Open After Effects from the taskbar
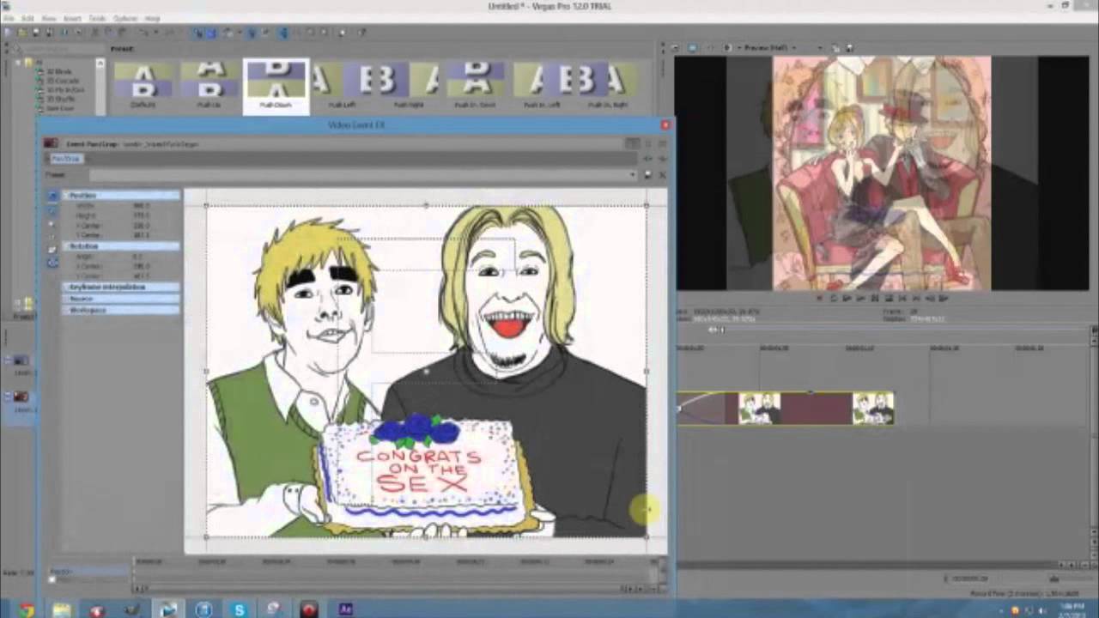 coord(346,609)
